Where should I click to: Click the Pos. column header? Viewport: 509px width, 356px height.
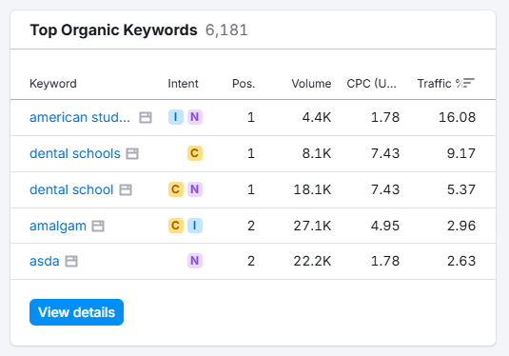244,84
